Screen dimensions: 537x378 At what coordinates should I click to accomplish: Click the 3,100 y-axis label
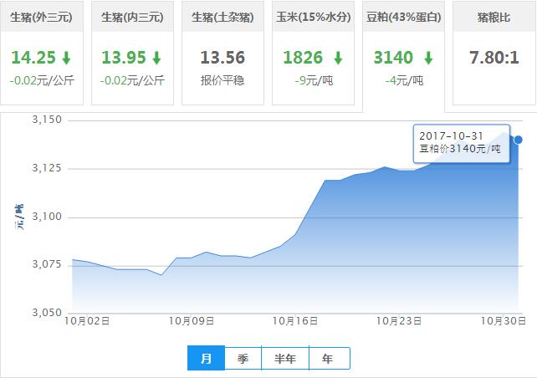pos(47,217)
